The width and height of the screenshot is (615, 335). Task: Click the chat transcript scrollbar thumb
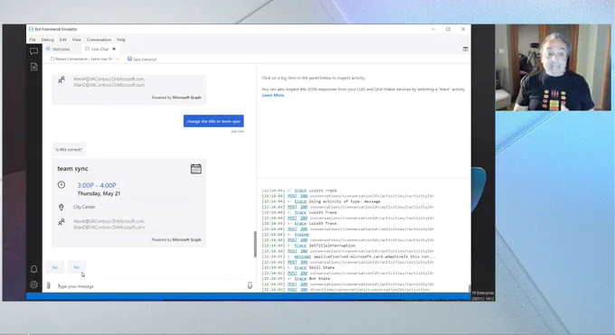(x=255, y=244)
